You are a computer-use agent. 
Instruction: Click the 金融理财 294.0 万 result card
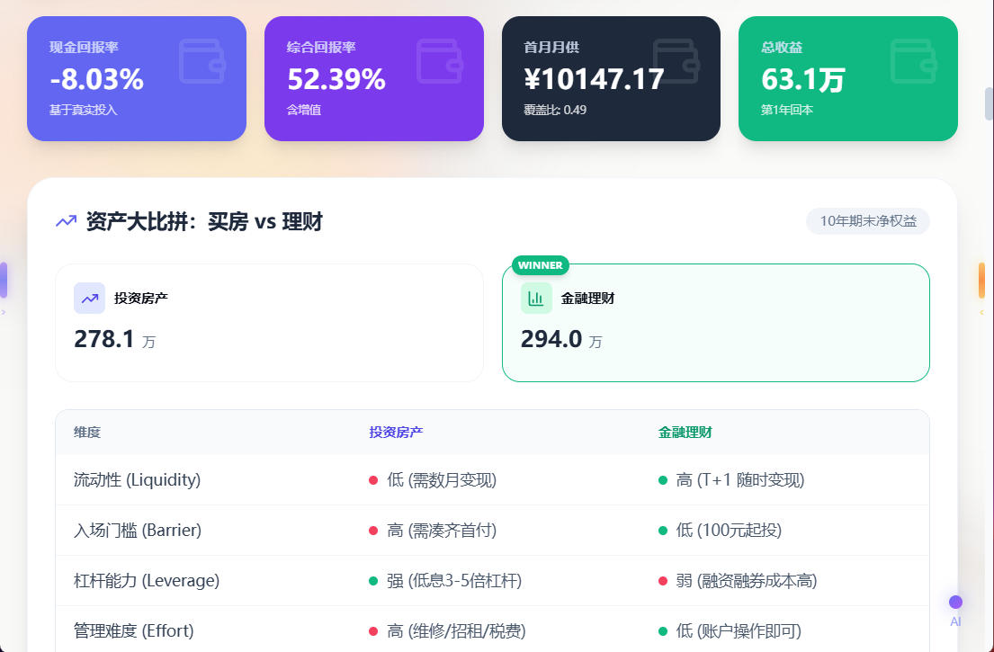coord(716,323)
